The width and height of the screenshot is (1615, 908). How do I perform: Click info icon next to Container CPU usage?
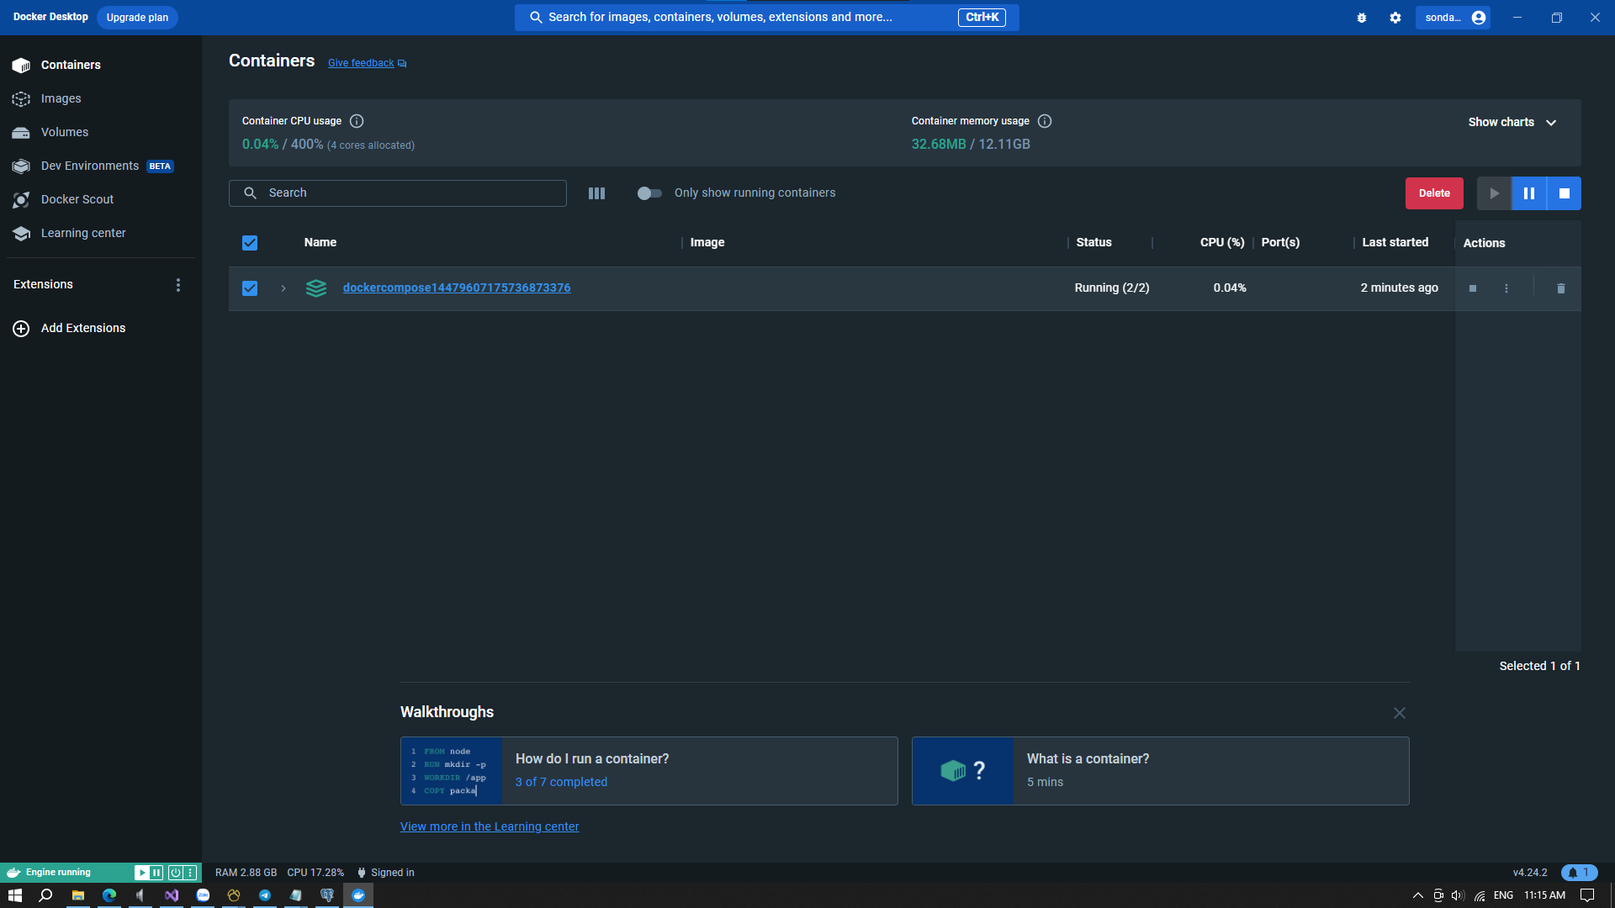click(357, 121)
